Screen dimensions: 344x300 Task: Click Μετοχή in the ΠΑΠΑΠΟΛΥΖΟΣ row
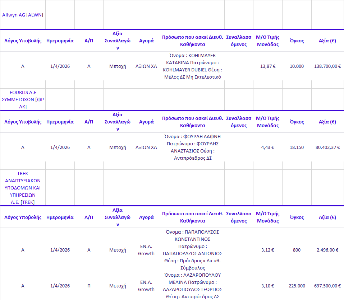118,250
